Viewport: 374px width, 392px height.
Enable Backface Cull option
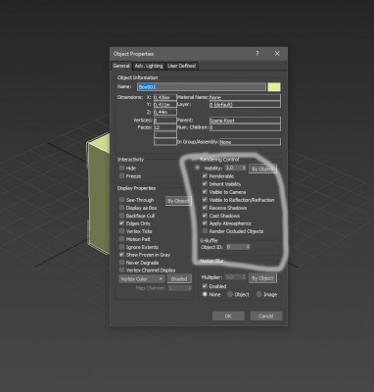click(x=122, y=216)
